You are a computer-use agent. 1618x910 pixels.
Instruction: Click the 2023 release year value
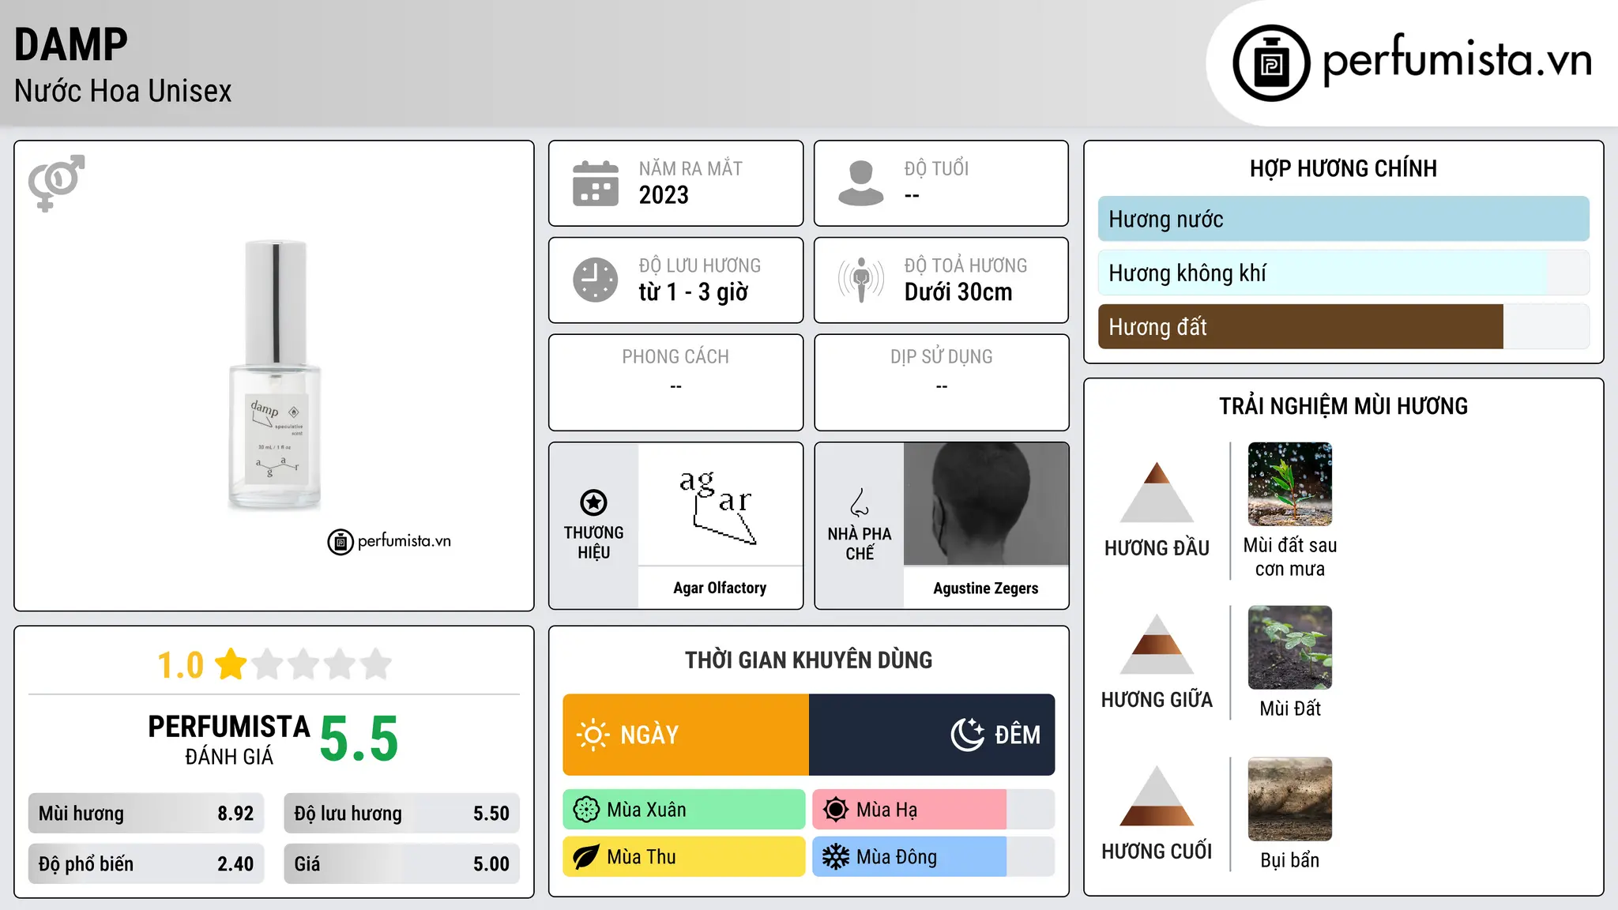[x=664, y=195]
